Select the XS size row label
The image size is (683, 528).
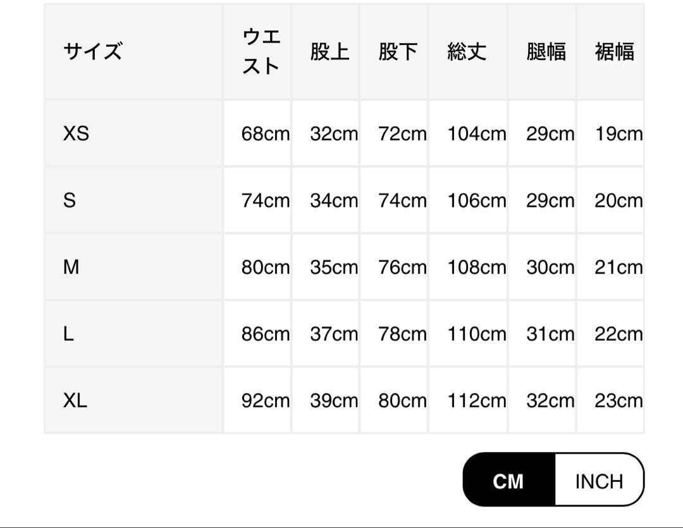click(x=133, y=133)
